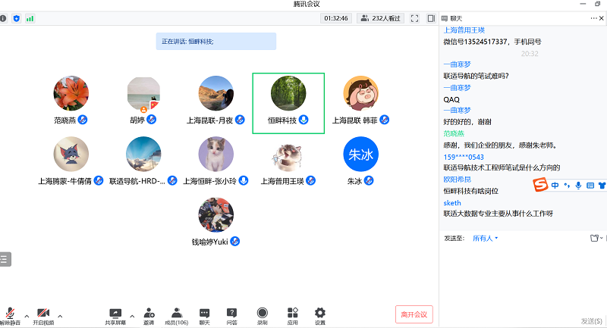The height and width of the screenshot is (328, 607).
Task: Open chat panel more options (···)
Action: pyautogui.click(x=593, y=17)
